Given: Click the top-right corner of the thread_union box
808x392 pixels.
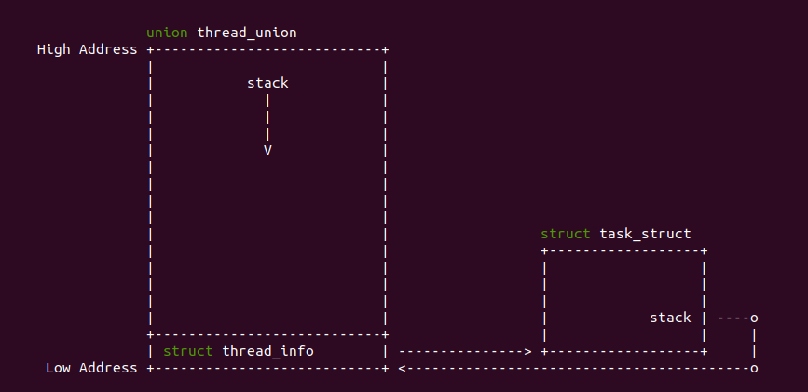Looking at the screenshot, I should click(x=385, y=49).
